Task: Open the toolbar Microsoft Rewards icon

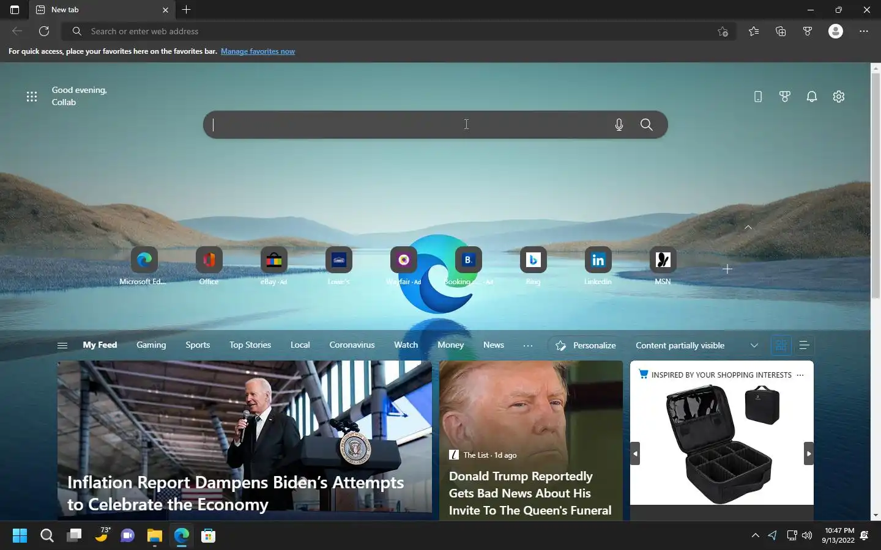Action: click(808, 31)
